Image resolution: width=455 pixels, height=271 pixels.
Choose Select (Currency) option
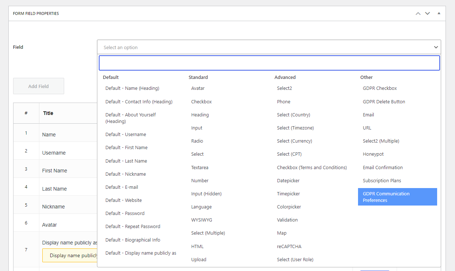[x=295, y=141]
